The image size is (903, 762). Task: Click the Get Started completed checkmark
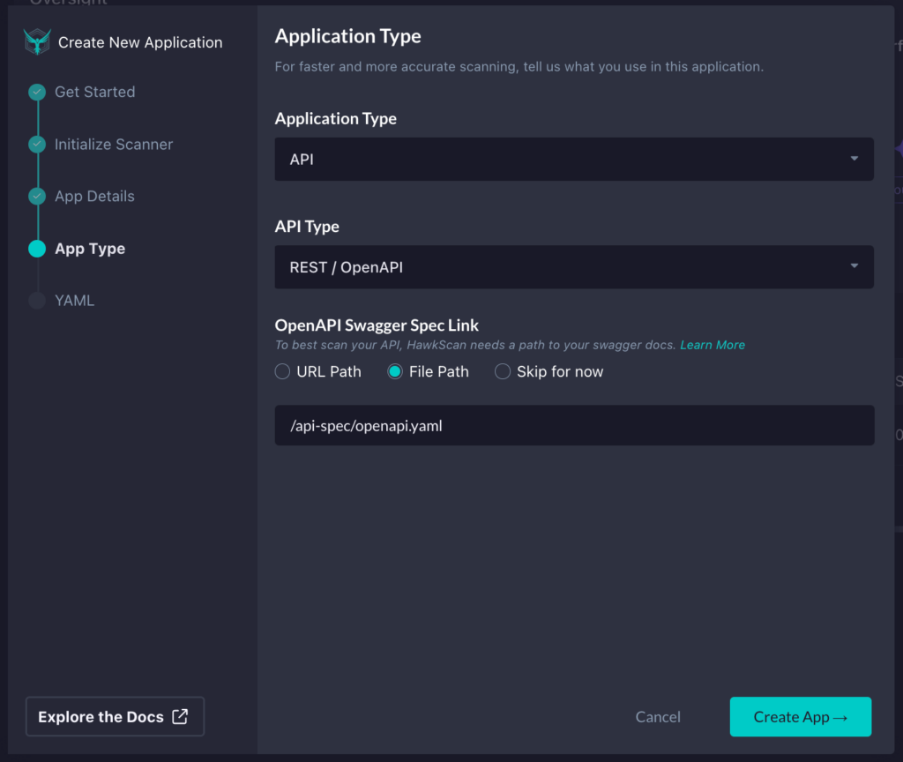click(x=36, y=92)
